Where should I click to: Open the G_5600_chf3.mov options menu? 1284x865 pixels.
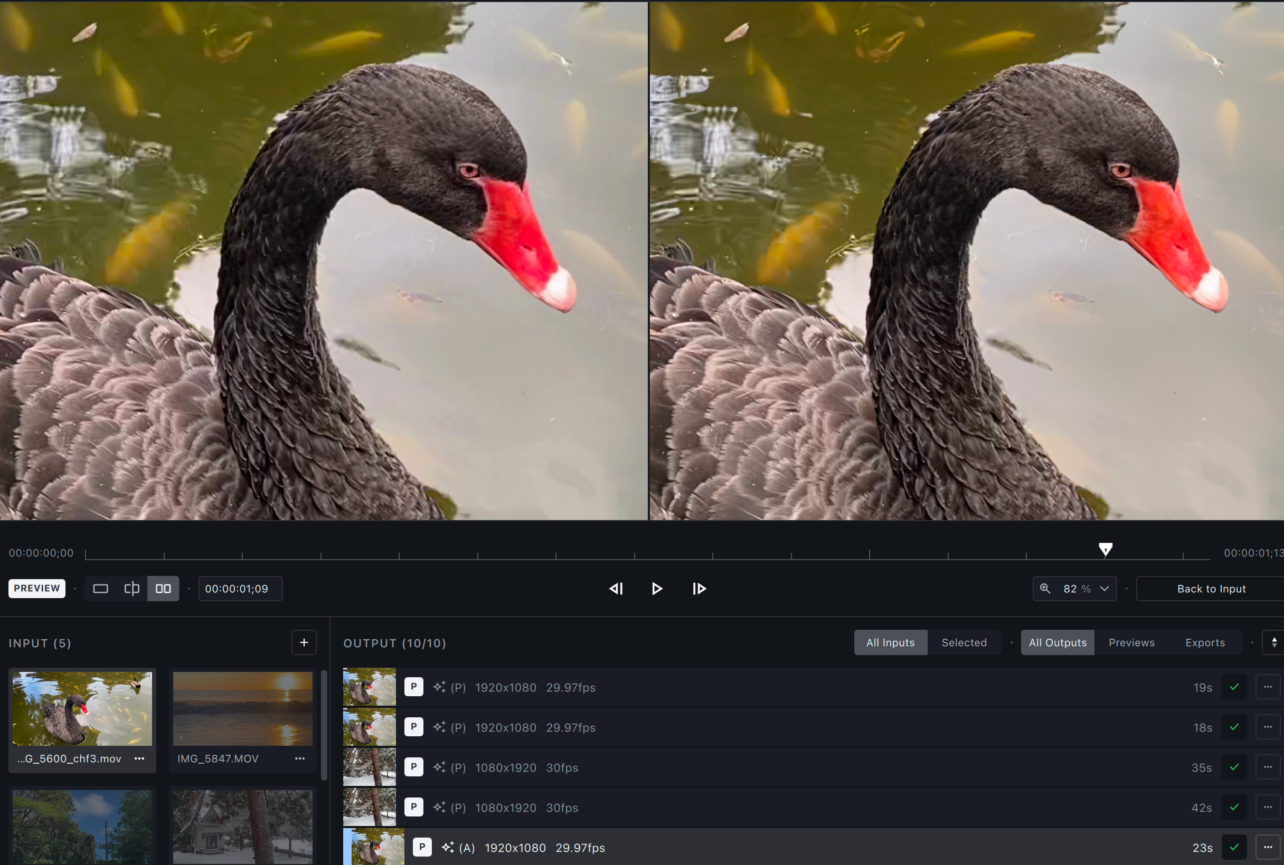pyautogui.click(x=140, y=758)
